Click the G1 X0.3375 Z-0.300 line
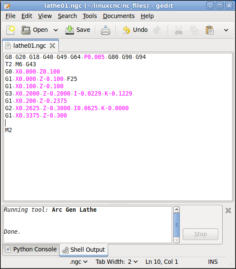Image resolution: width=236 pixels, height=269 pixels. point(36,116)
